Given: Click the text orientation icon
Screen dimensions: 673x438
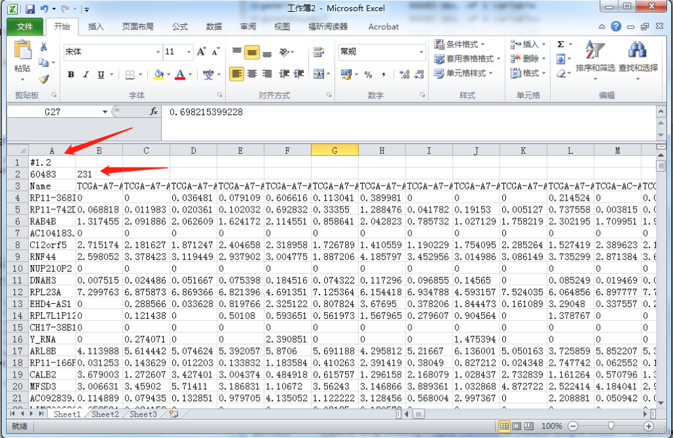Looking at the screenshot, I should [285, 52].
